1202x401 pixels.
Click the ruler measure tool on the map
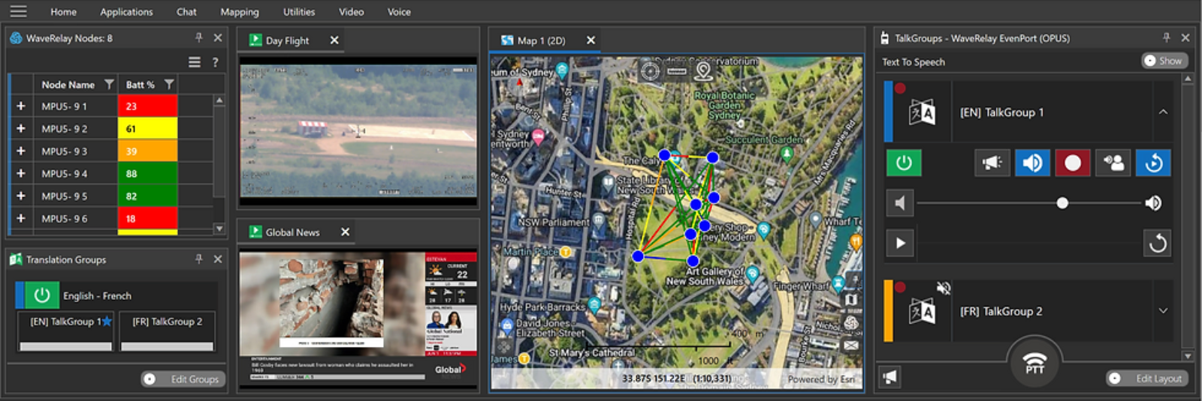pyautogui.click(x=677, y=71)
